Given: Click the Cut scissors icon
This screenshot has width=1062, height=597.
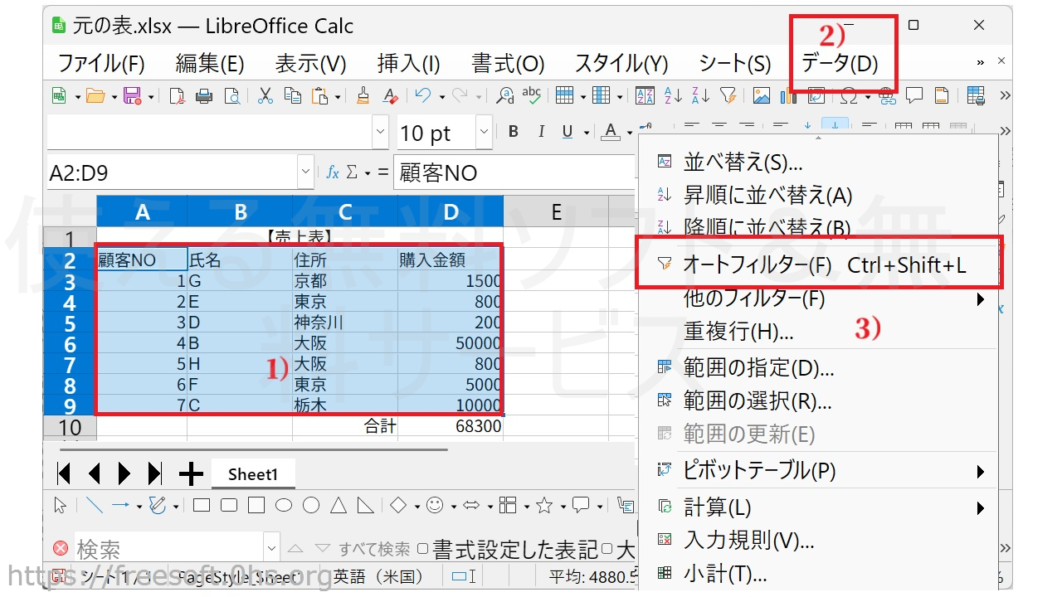Looking at the screenshot, I should 265,96.
